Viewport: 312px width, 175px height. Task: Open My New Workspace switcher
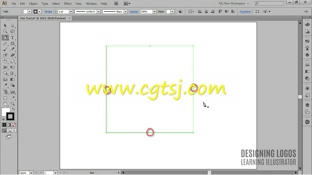coord(234,3)
